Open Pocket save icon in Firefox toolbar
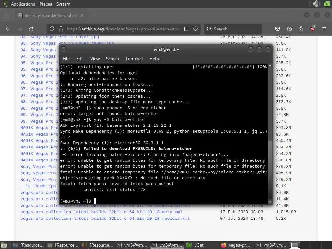Screen dimensions: 332x249 (x=278, y=29)
